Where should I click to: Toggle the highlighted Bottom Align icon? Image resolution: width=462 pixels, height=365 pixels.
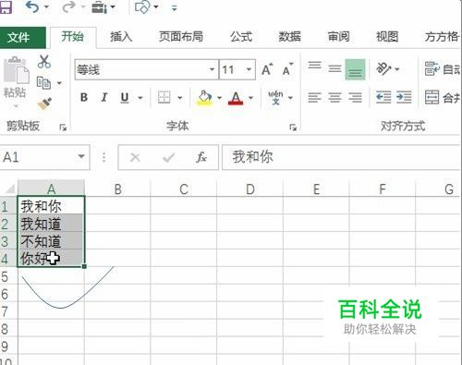pyautogui.click(x=355, y=69)
